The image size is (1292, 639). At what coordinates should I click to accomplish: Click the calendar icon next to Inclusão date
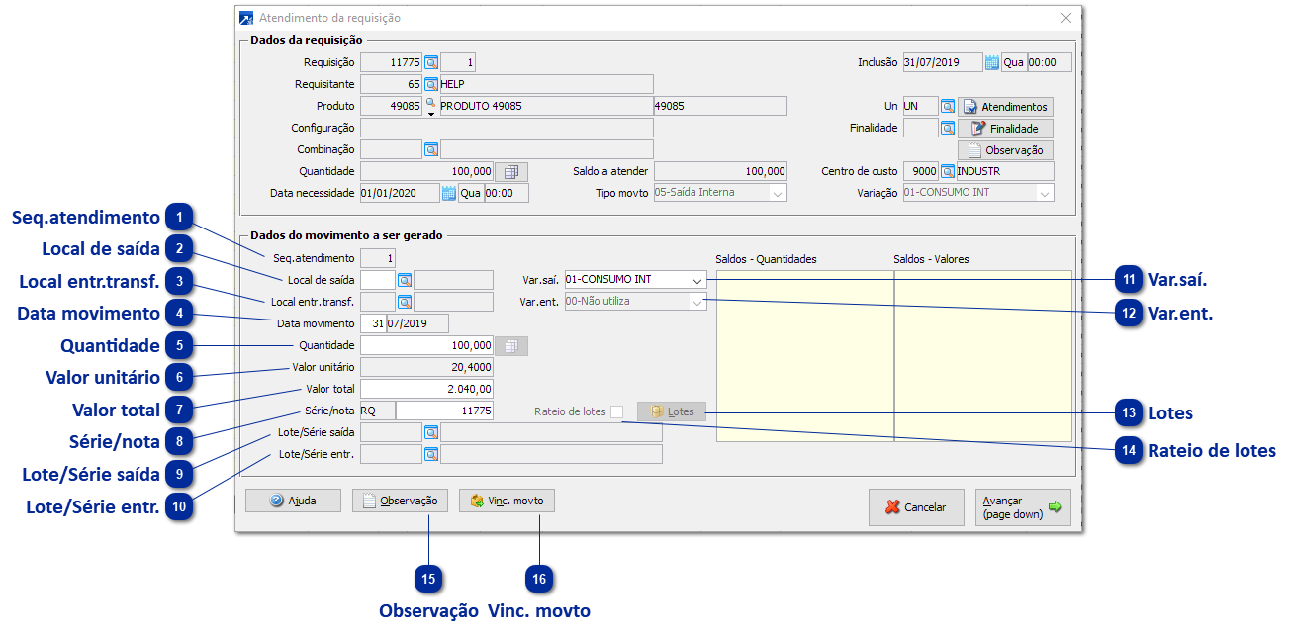point(991,62)
